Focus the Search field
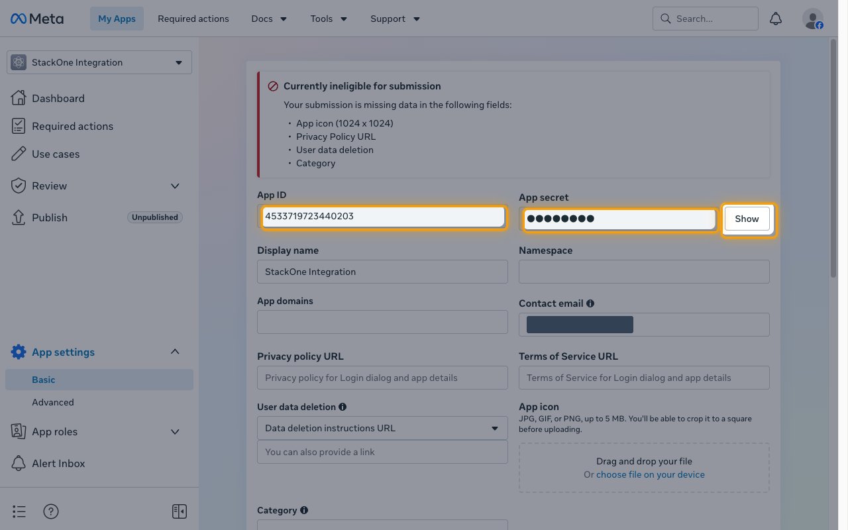 pyautogui.click(x=706, y=19)
